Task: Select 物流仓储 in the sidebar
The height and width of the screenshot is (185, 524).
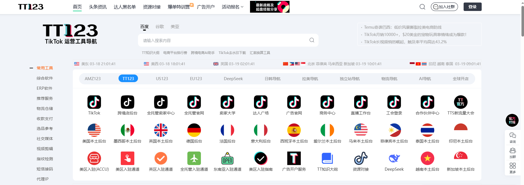Action: [45, 109]
